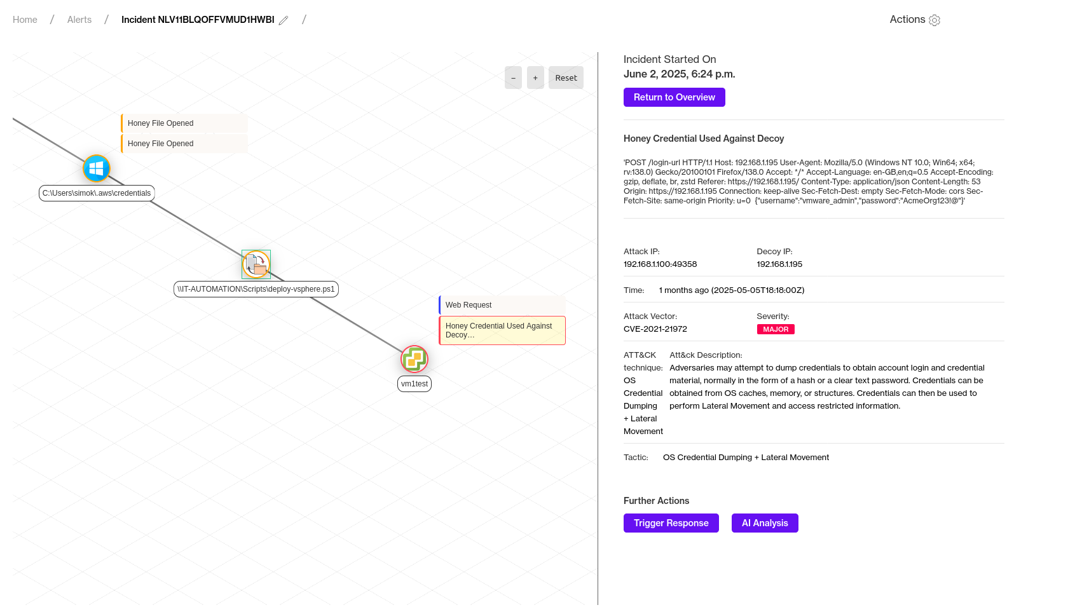1068x612 pixels.
Task: Run AI Analysis on the incident
Action: (765, 522)
